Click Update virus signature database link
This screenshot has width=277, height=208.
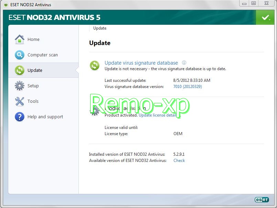click(141, 63)
